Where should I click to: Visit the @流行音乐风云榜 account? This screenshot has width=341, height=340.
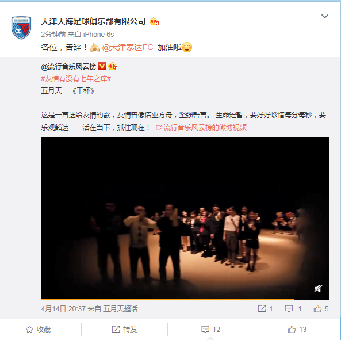(68, 67)
